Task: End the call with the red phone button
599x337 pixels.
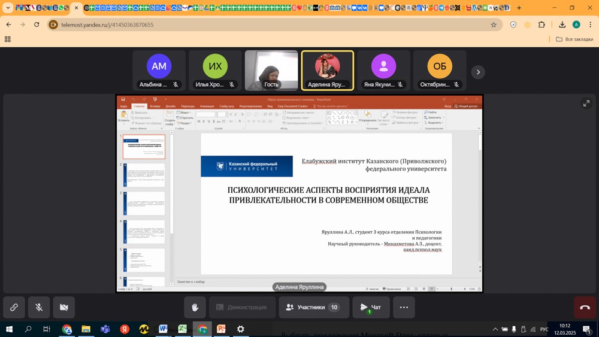Action: [585, 307]
